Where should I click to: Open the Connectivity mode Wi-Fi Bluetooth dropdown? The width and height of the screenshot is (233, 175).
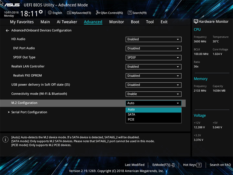[x=153, y=94]
